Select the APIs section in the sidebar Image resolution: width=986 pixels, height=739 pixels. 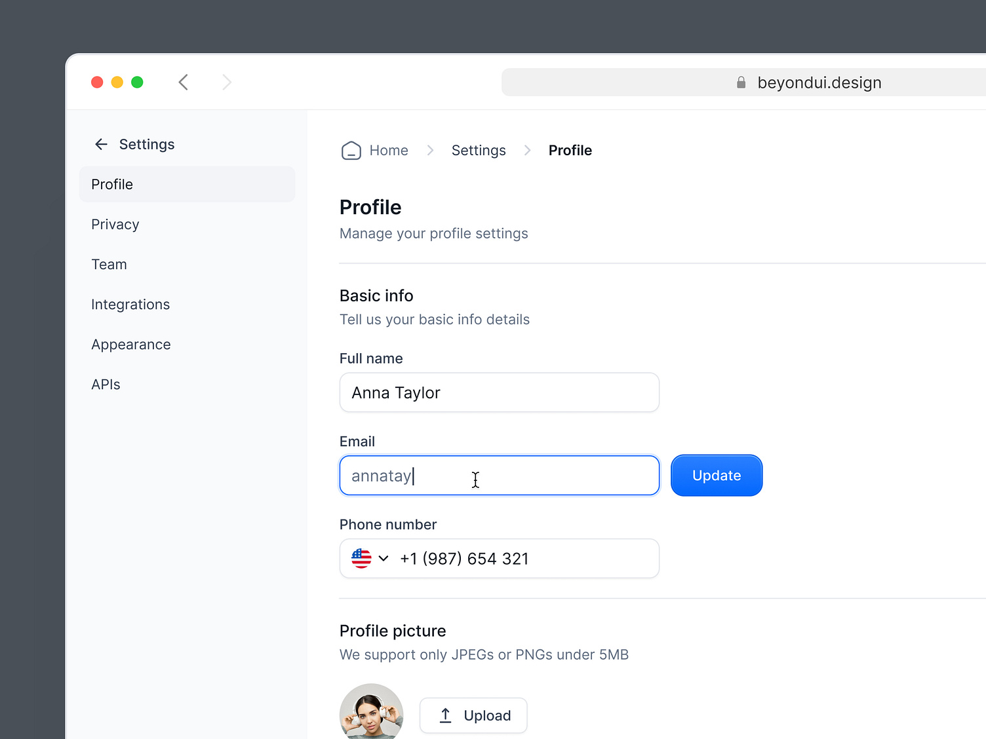(x=106, y=384)
